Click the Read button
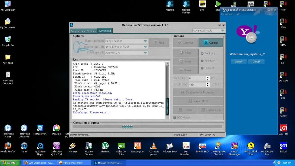Image resolution: width=295 pixels, height=166 pixels. tap(185, 53)
